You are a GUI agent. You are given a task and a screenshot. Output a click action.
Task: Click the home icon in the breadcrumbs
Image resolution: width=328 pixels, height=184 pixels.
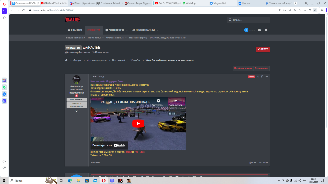click(x=66, y=60)
